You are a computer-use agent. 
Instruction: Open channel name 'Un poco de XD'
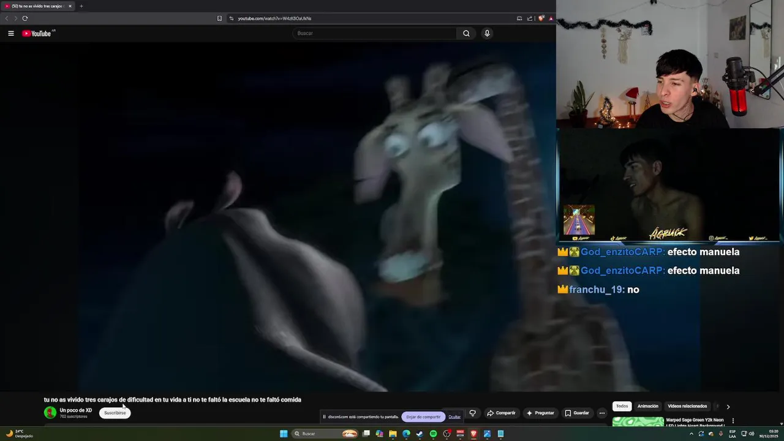(x=76, y=410)
